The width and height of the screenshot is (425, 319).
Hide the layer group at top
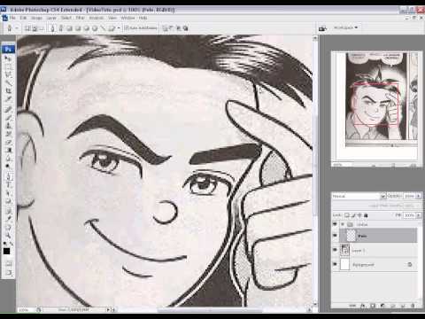coord(335,224)
